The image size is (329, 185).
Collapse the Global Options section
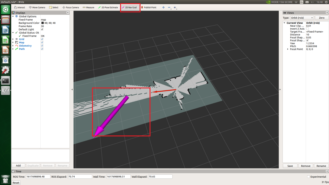13,16
